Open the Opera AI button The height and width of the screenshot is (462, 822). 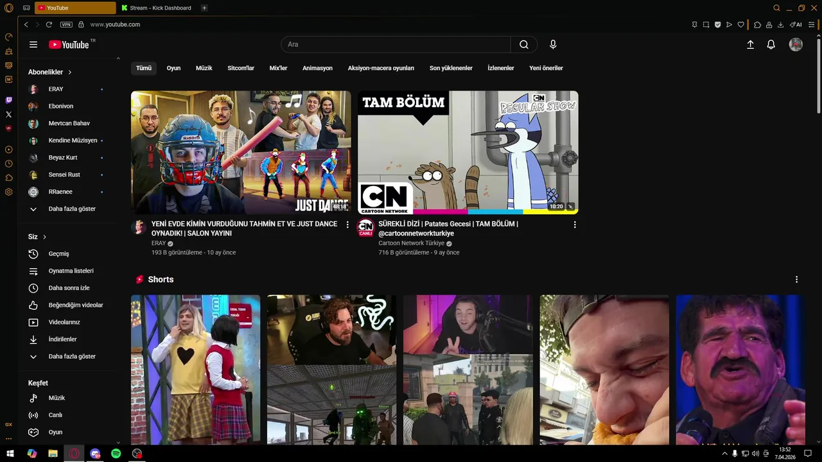(x=796, y=24)
